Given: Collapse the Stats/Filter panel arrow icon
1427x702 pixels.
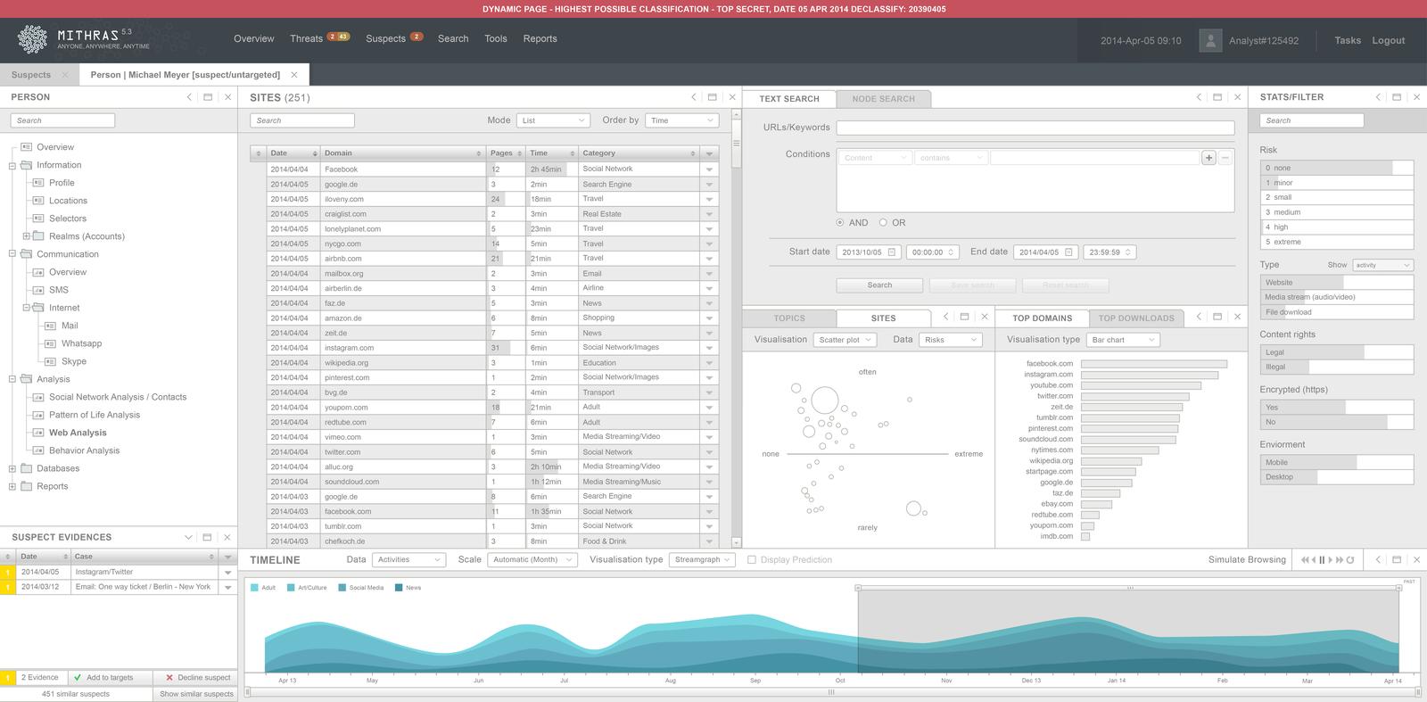Looking at the screenshot, I should 1378,97.
